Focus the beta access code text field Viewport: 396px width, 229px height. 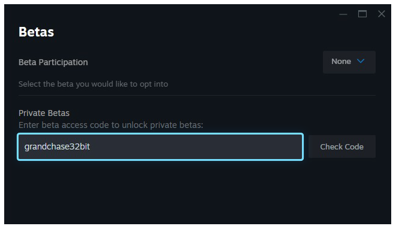pyautogui.click(x=161, y=146)
